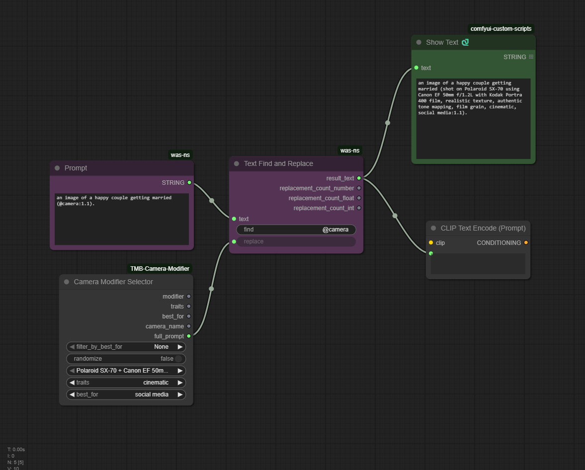Collapse the Camera Modifier Selector node
This screenshot has height=470, width=585.
67,282
